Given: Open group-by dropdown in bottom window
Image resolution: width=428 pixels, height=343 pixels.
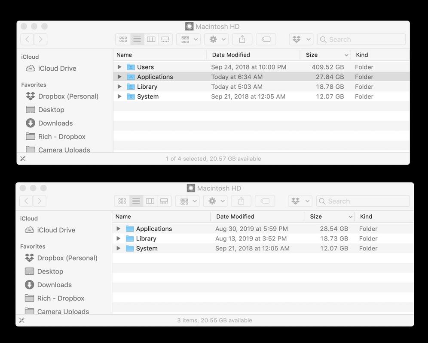Looking at the screenshot, I should (187, 201).
